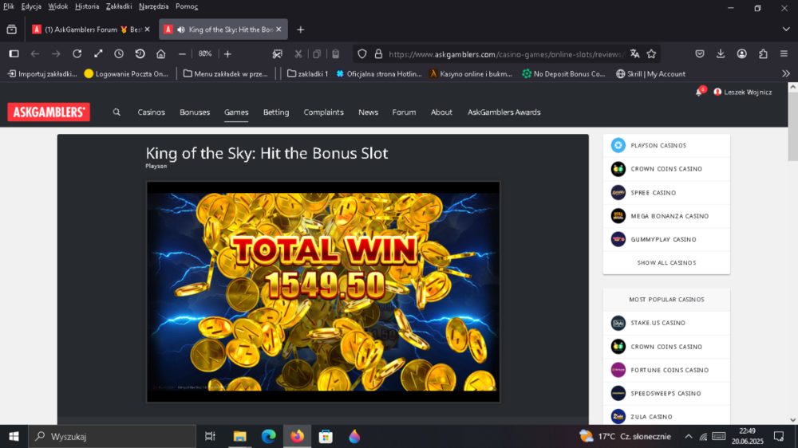Open the Historia menu

tap(87, 6)
